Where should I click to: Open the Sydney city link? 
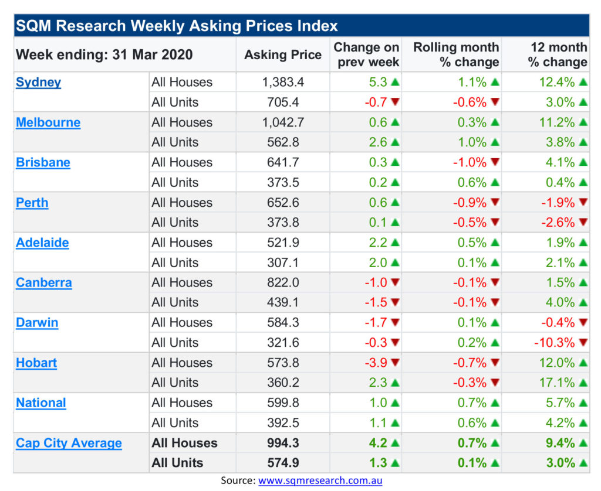[38, 82]
